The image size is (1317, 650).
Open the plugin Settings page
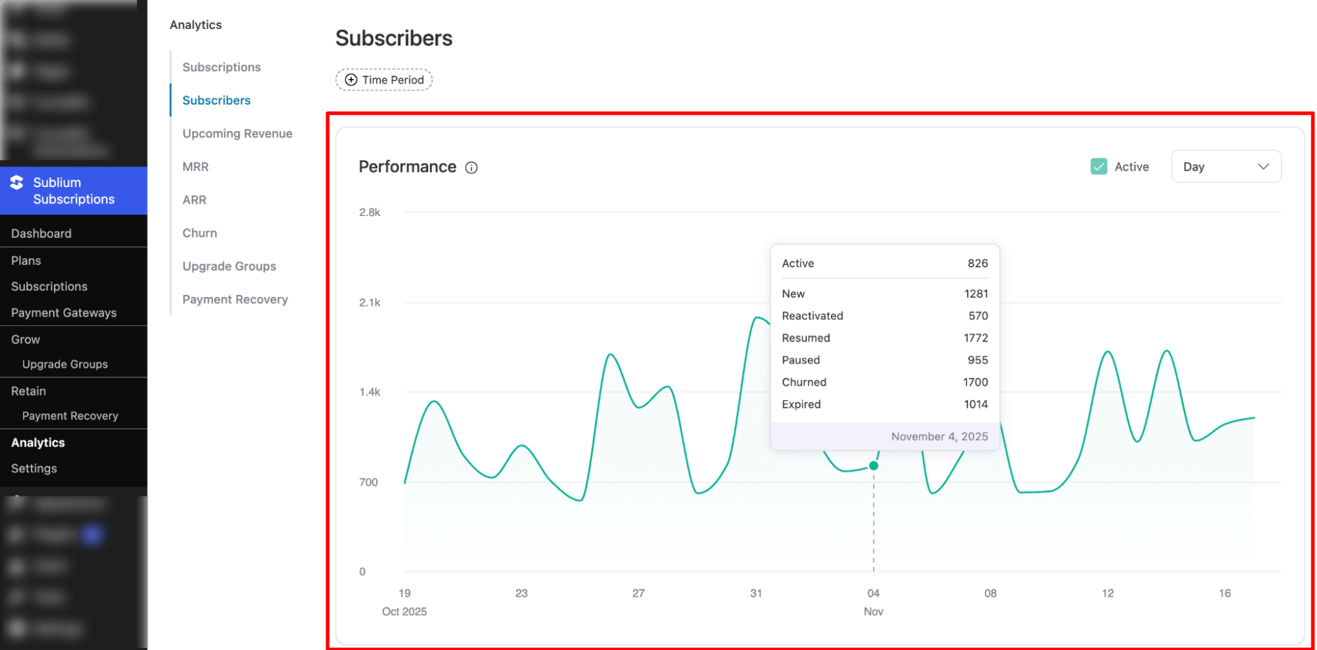[x=33, y=468]
